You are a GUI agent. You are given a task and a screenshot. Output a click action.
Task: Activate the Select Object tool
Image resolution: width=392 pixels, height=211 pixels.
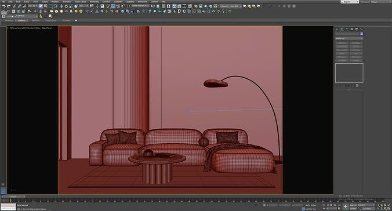point(41,6)
